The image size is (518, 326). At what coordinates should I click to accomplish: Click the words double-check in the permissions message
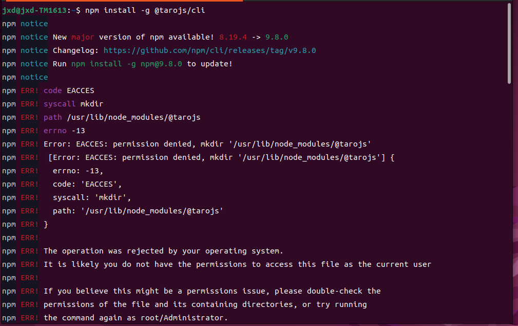tap(334, 291)
